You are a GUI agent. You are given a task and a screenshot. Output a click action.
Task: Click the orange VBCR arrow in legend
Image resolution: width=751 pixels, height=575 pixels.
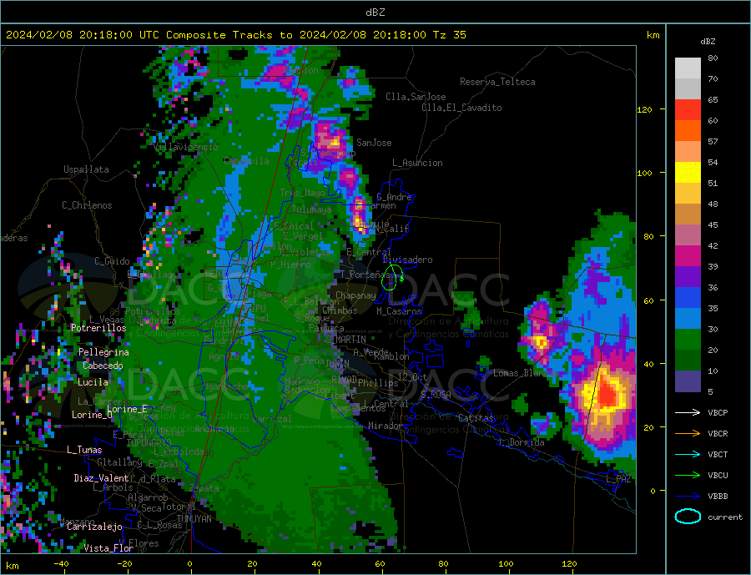point(688,433)
